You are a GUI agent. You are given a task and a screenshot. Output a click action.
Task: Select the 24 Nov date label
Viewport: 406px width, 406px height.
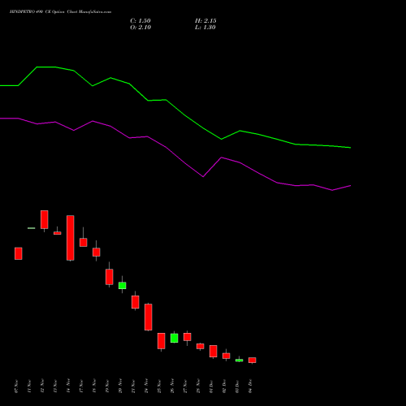(x=146, y=387)
